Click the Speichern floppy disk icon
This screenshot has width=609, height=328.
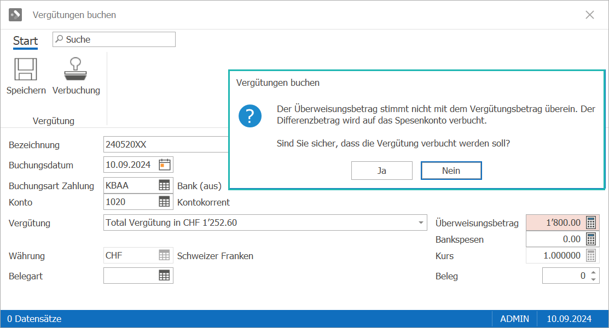point(26,69)
